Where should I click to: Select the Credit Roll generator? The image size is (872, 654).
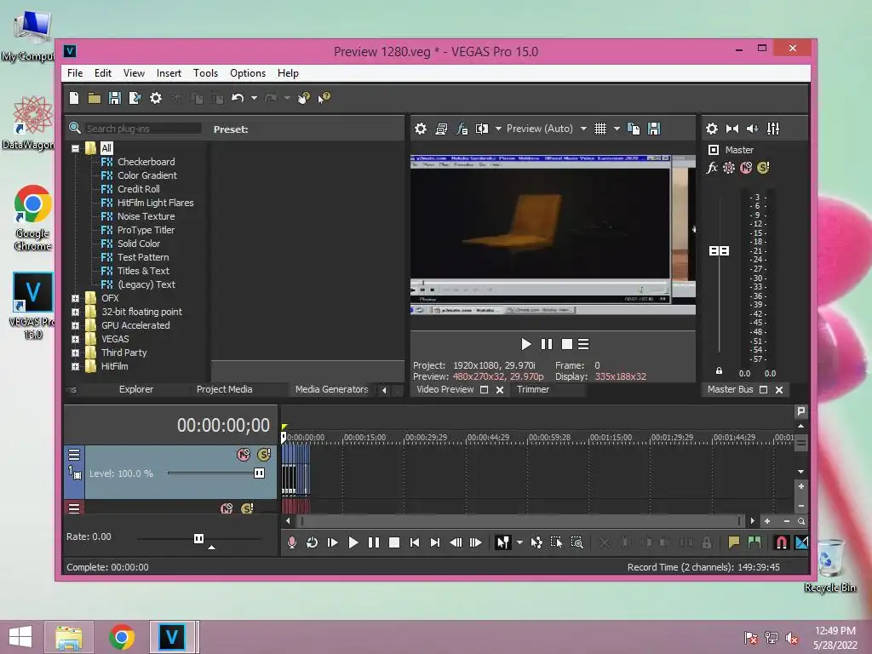click(x=139, y=189)
